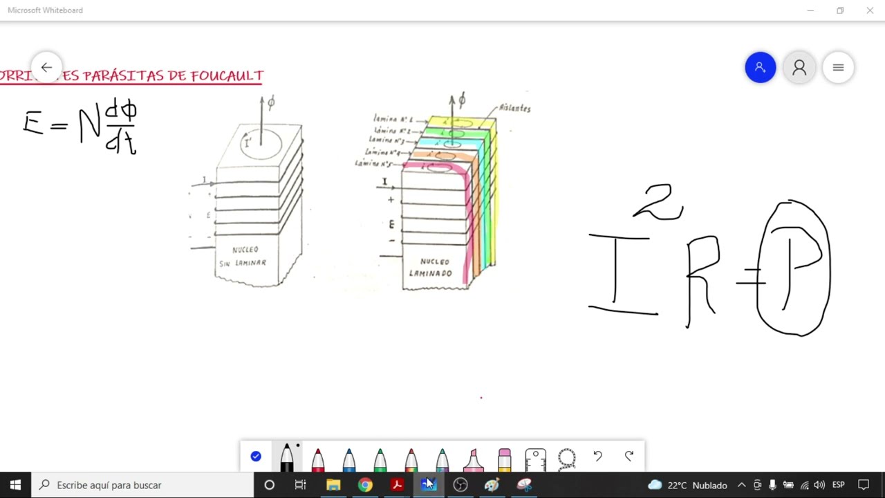
Task: Redo the last undone stroke
Action: click(629, 456)
